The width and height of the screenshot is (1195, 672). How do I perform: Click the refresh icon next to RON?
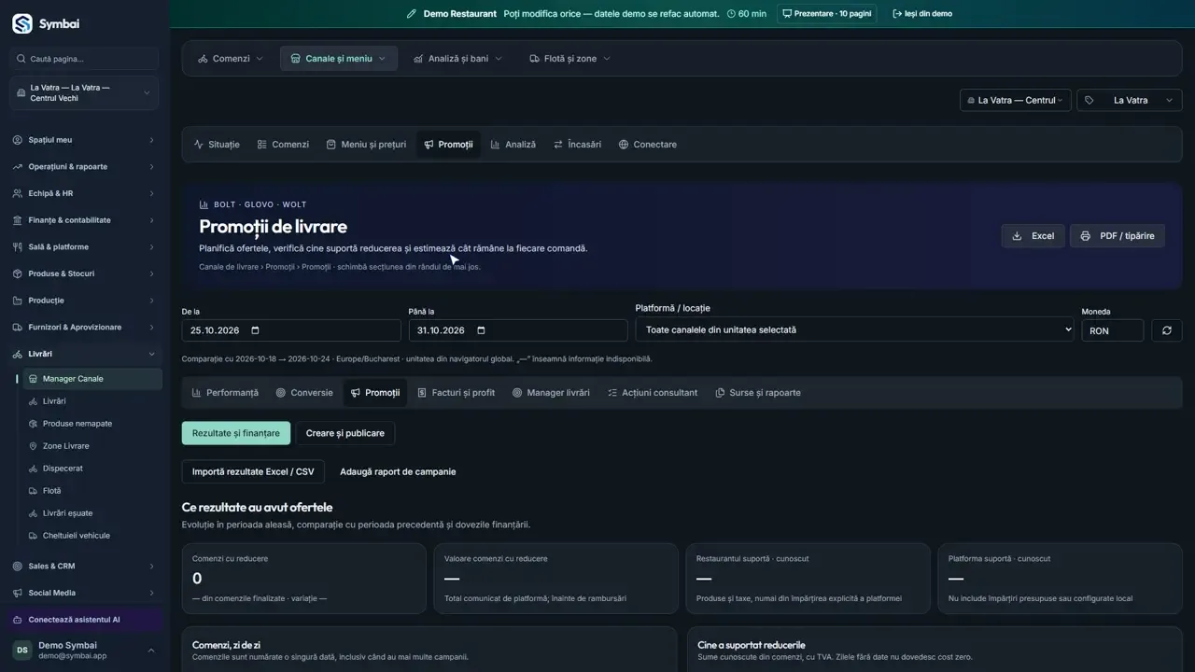[x=1167, y=330]
